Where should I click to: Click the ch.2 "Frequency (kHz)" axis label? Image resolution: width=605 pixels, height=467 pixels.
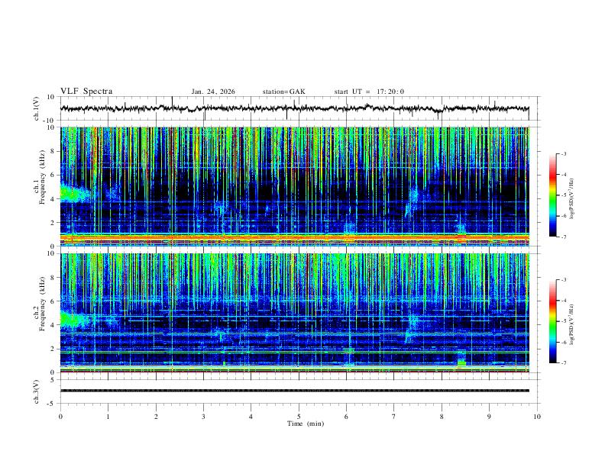pos(42,304)
